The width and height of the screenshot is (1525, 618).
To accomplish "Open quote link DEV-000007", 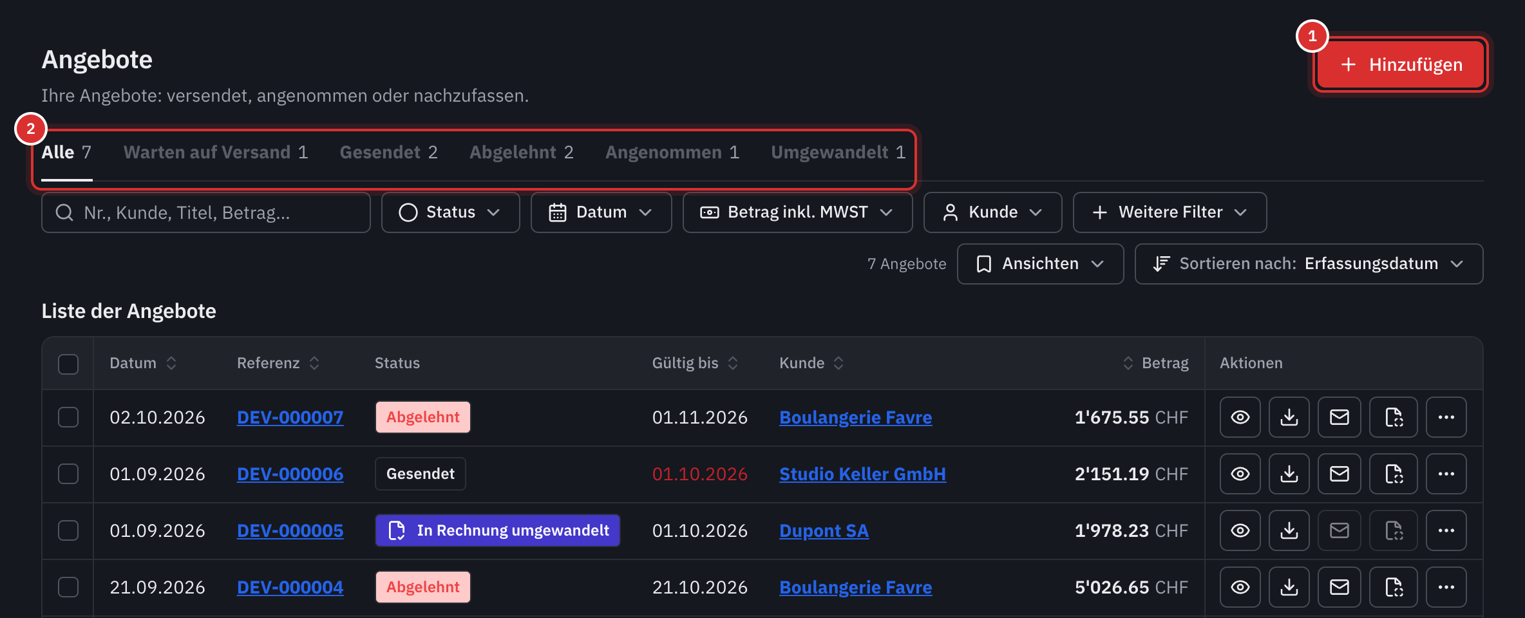I will pos(290,417).
